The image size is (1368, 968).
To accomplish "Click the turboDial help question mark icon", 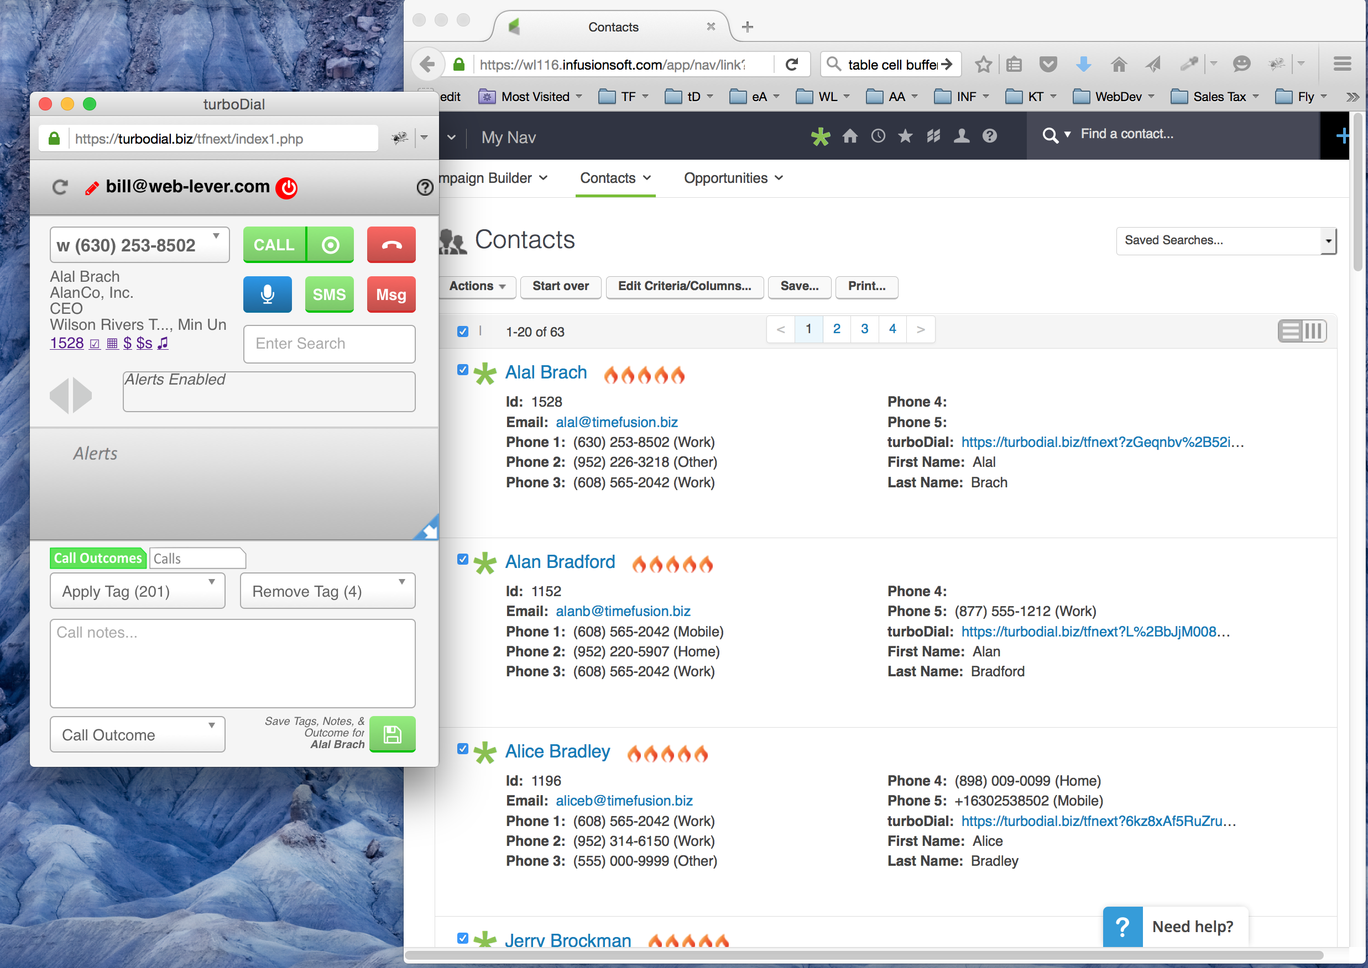I will (x=424, y=187).
